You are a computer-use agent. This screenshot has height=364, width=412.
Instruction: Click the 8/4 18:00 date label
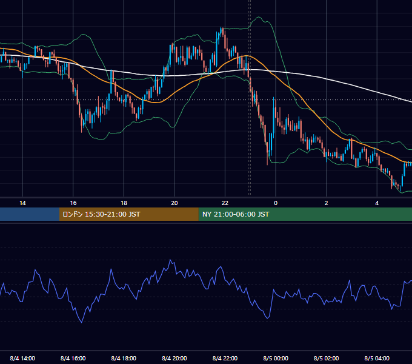click(124, 358)
